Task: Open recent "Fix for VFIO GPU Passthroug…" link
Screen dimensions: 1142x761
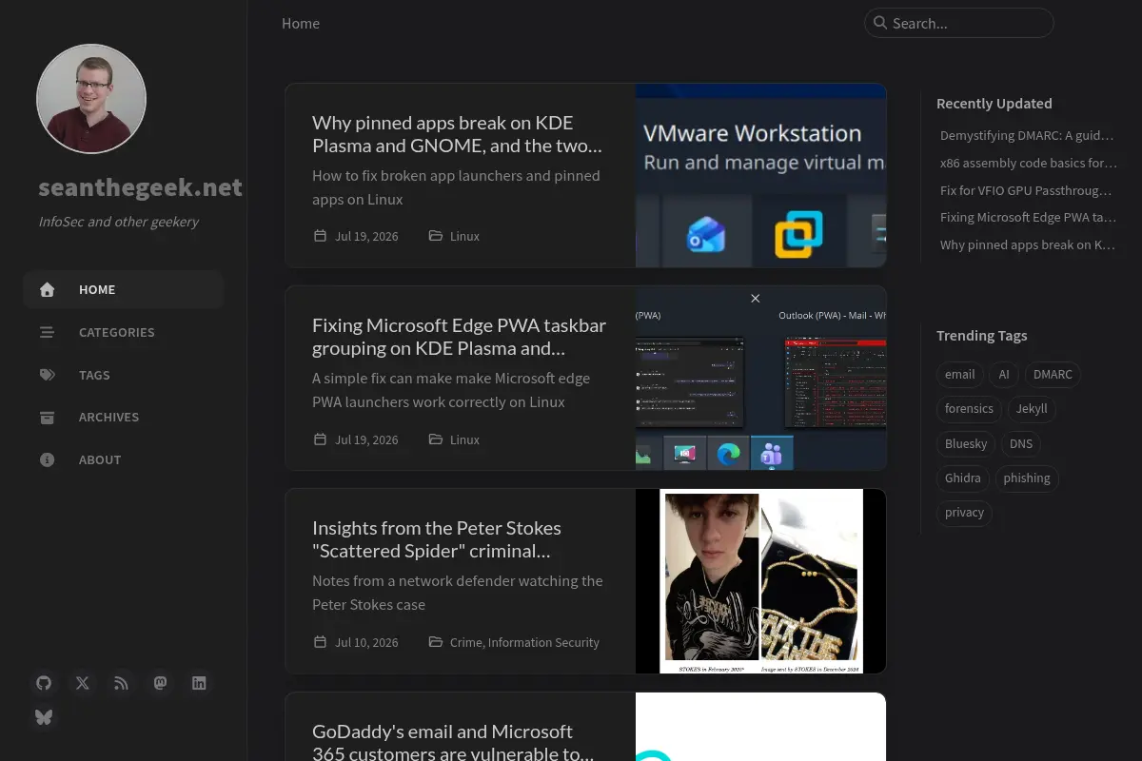Action: pyautogui.click(x=1026, y=190)
